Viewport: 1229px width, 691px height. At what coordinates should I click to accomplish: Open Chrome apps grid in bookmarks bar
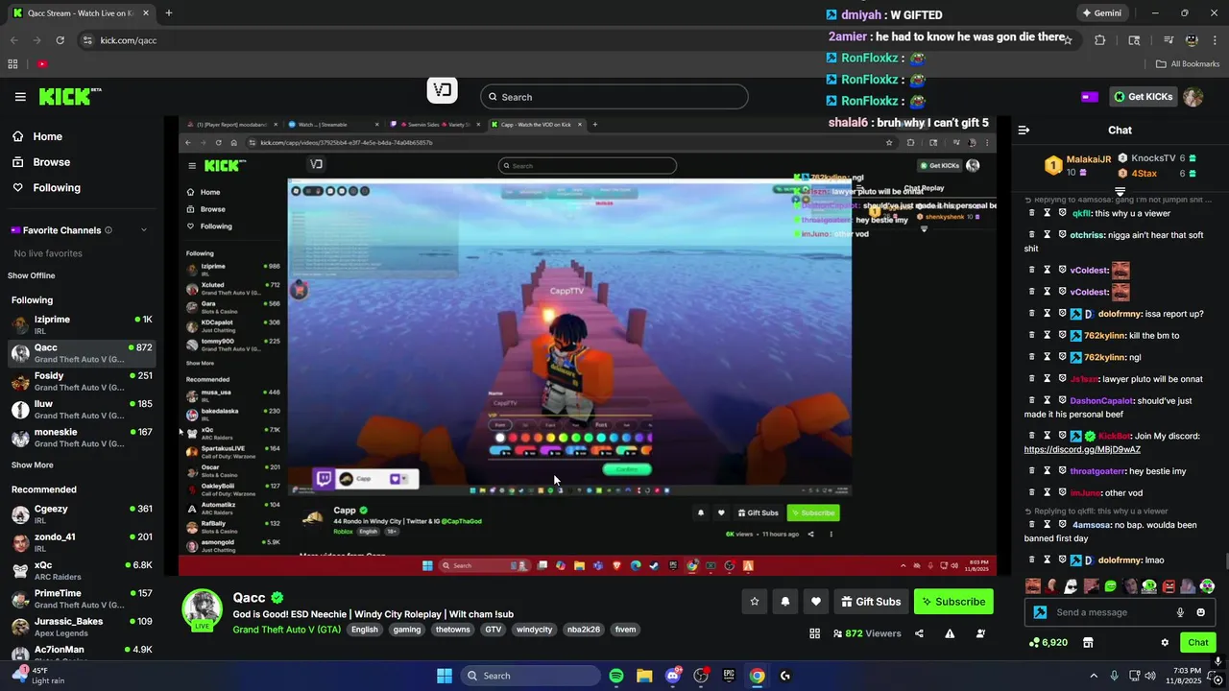coord(12,64)
